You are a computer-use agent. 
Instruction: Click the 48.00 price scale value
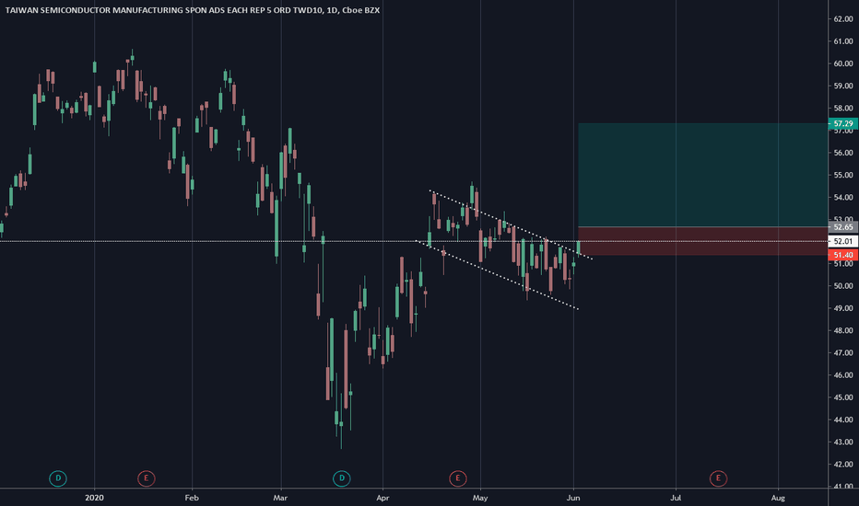point(843,330)
